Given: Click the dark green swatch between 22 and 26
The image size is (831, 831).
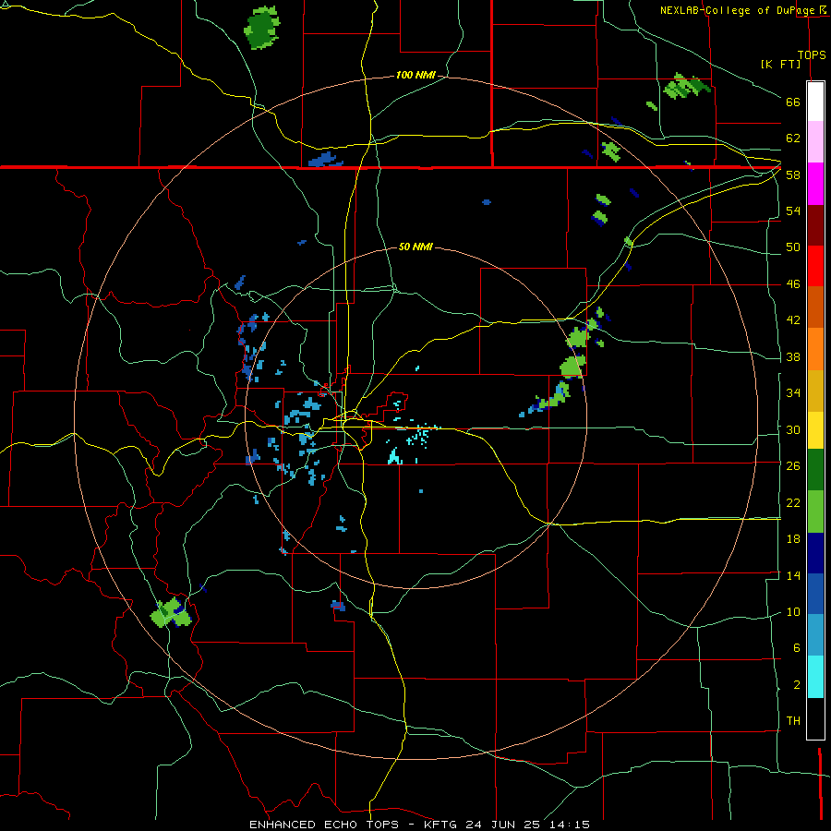Looking at the screenshot, I should (x=815, y=470).
